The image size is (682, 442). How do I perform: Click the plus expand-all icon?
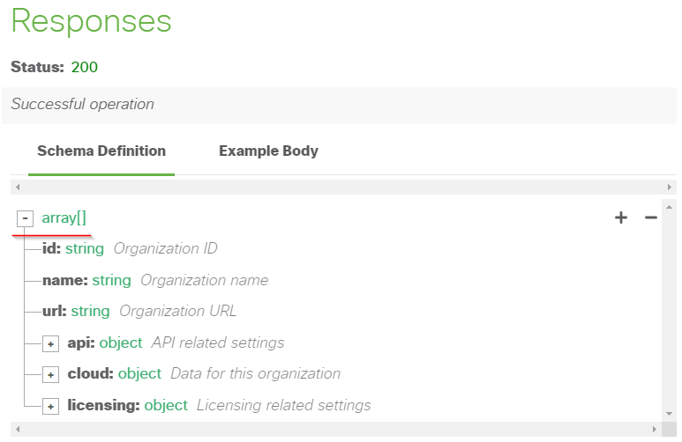point(621,217)
